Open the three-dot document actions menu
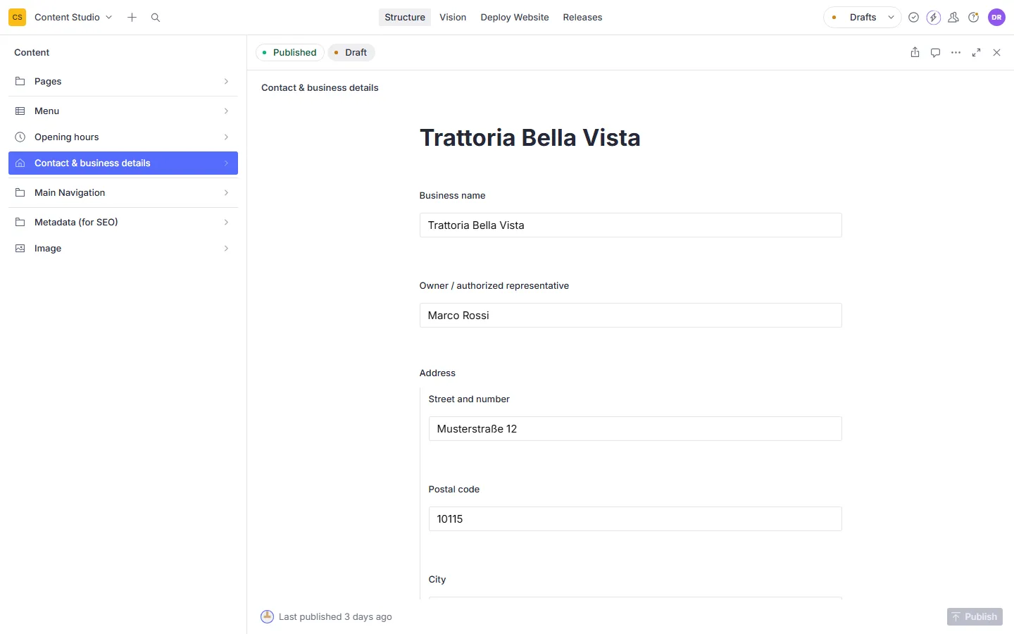The width and height of the screenshot is (1014, 634). pyautogui.click(x=956, y=52)
